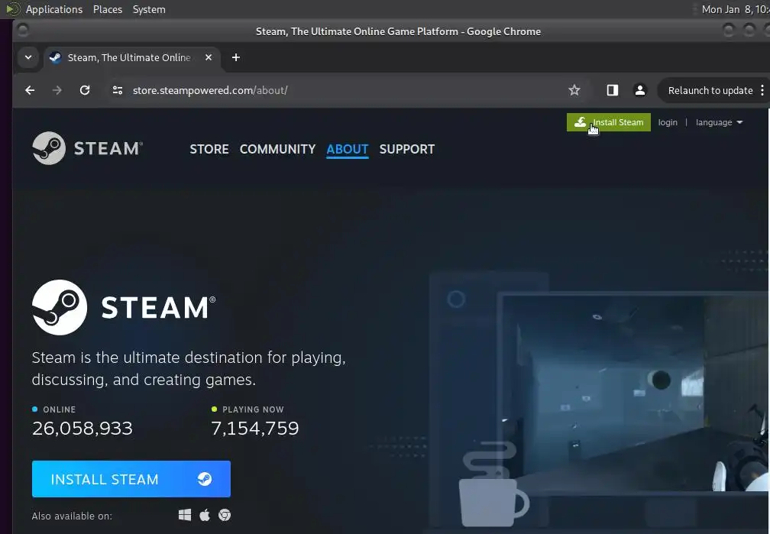Screen dimensions: 770x534
Task: Click Relaunch to update button
Action: [710, 90]
